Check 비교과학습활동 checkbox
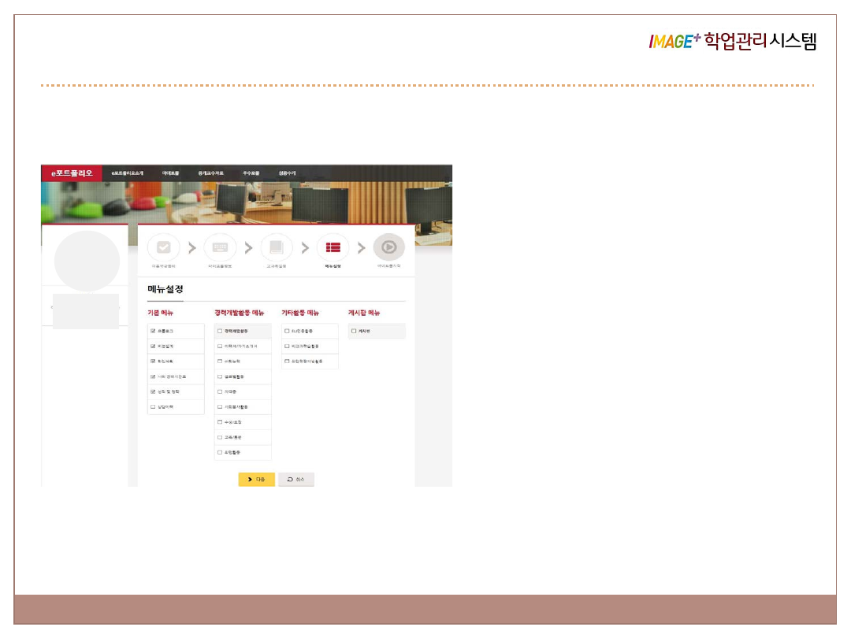Screen dimensions: 851x638 287,346
